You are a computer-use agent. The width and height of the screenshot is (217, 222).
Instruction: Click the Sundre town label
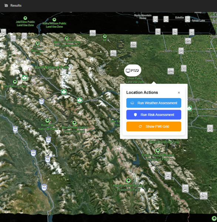168,51
